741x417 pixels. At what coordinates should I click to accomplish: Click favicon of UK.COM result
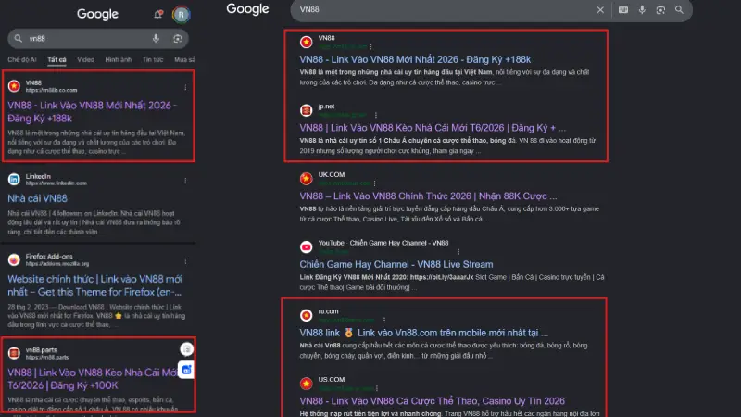point(307,178)
